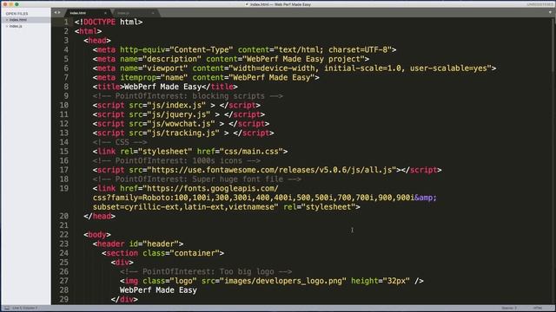Go to next tab with right arrow
Viewport: 556px width, 312px height.
point(59,12)
